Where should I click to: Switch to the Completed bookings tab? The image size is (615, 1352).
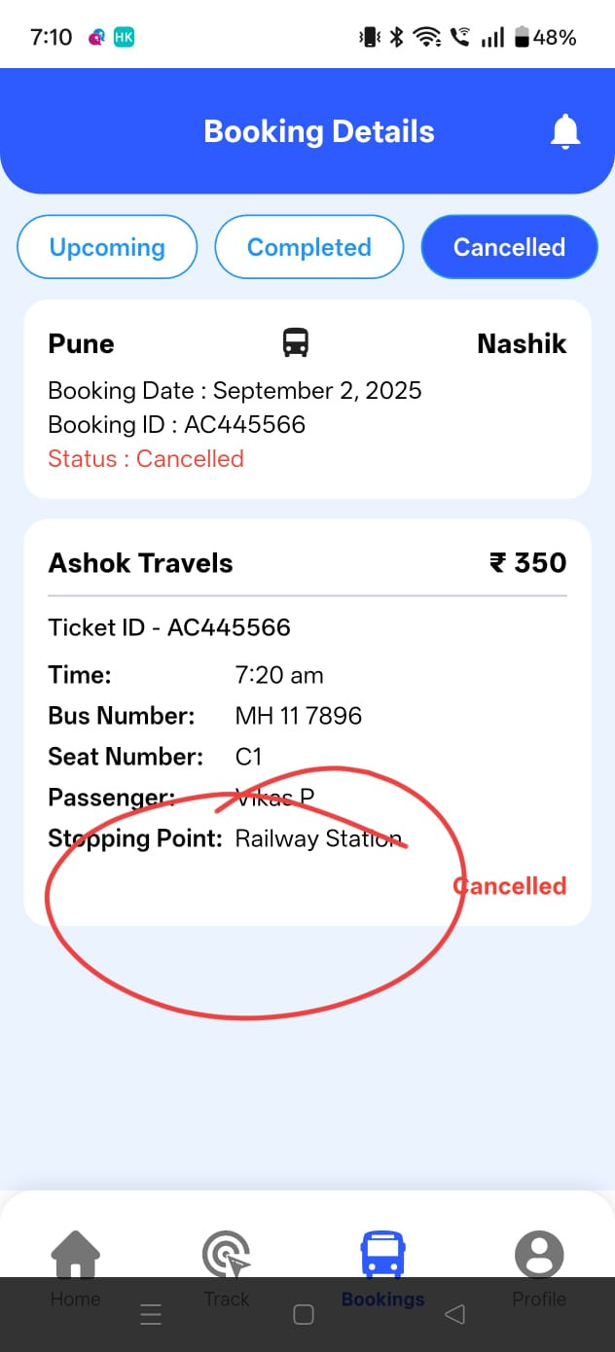point(308,247)
